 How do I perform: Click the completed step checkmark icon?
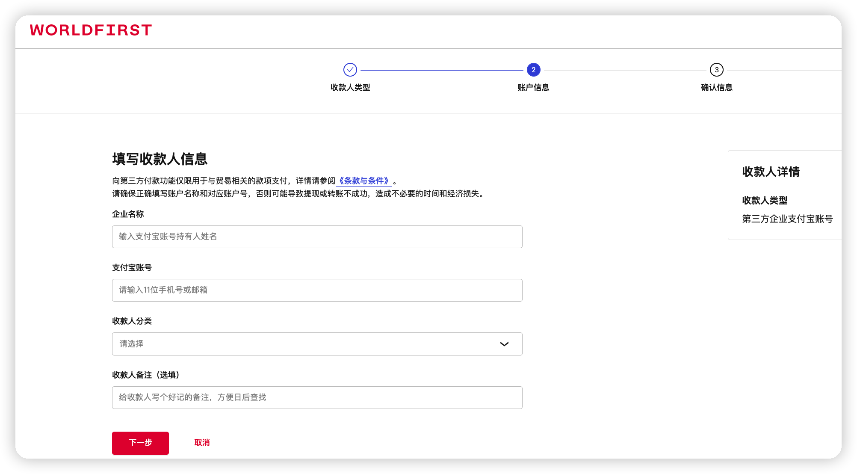pos(350,70)
